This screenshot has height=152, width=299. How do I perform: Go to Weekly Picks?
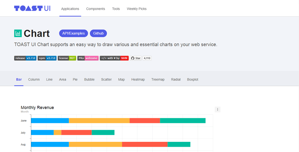coord(137,9)
